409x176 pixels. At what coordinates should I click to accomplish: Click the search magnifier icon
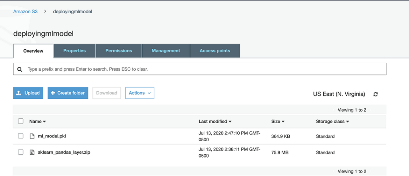[x=20, y=69]
